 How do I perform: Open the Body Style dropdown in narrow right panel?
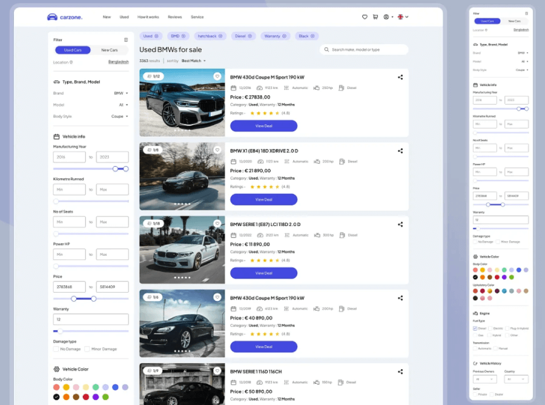(522, 70)
